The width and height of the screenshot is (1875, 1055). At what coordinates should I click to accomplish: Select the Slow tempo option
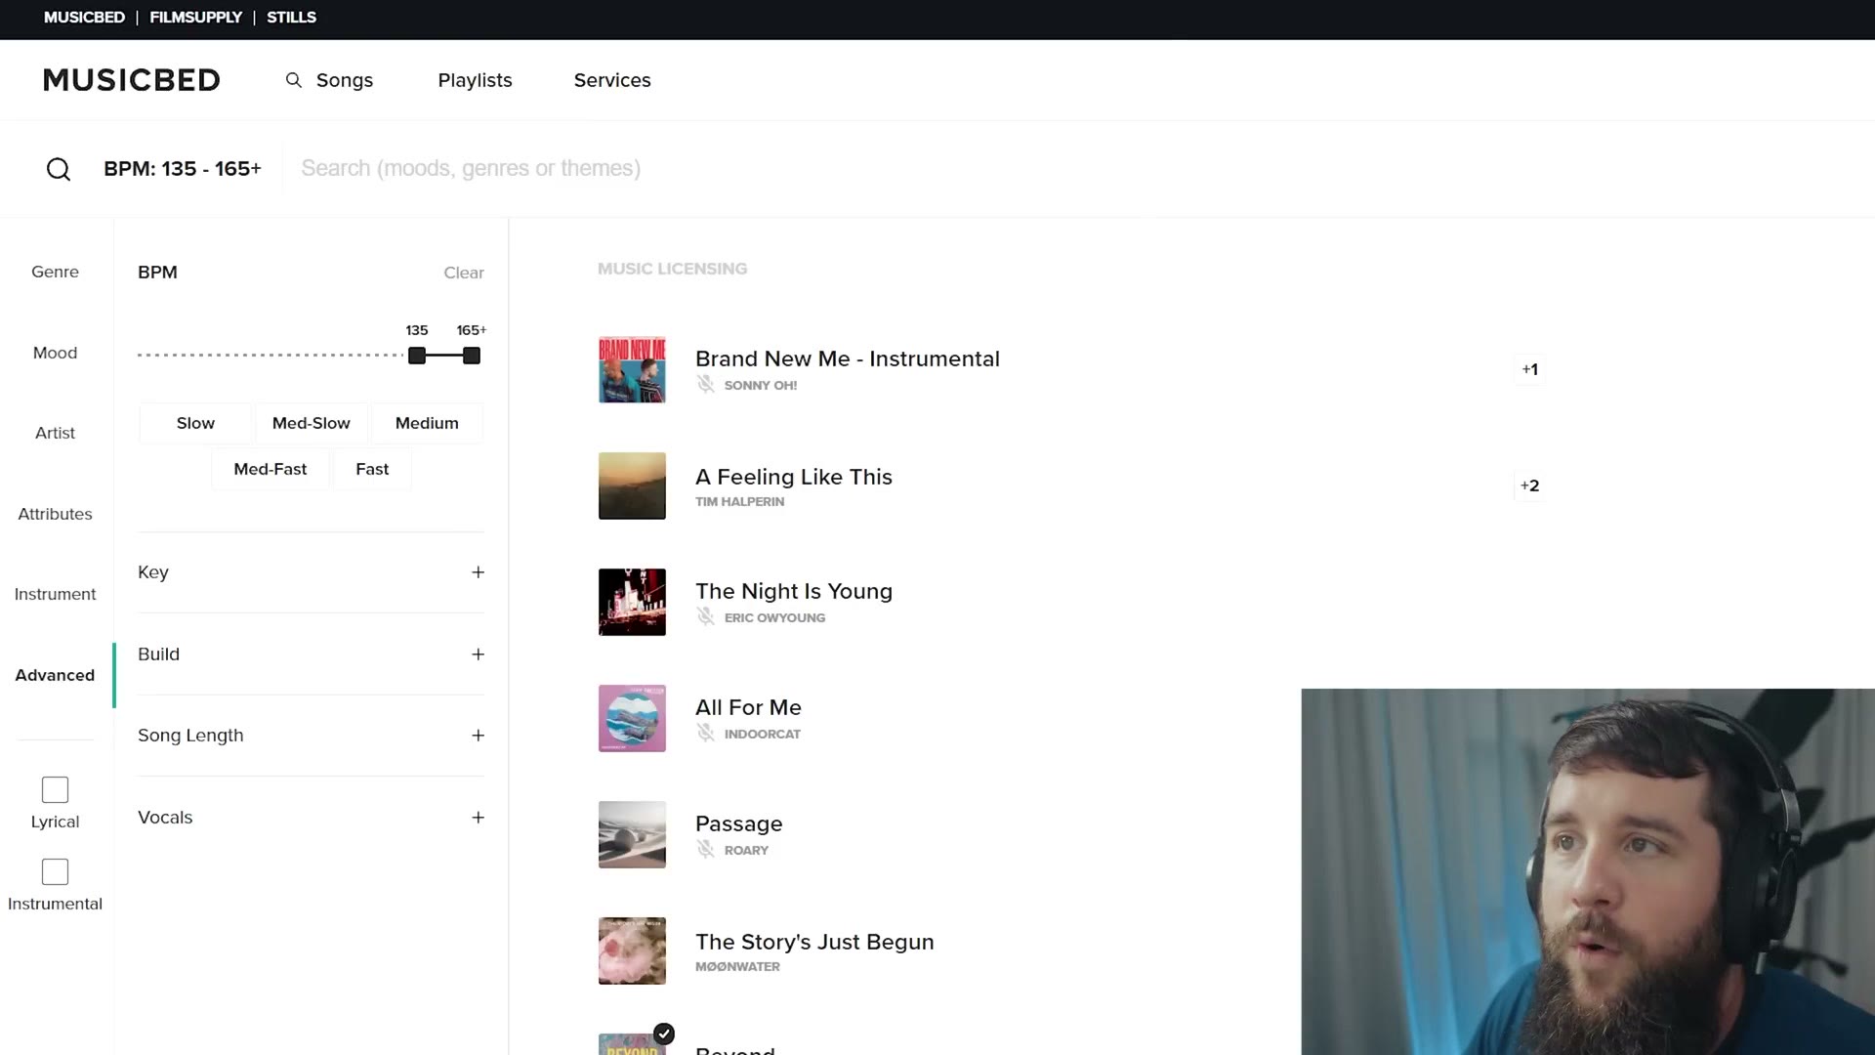tap(195, 423)
